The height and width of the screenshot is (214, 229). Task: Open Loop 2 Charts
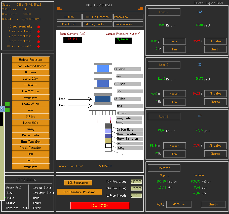pyautogui.click(x=215, y=102)
